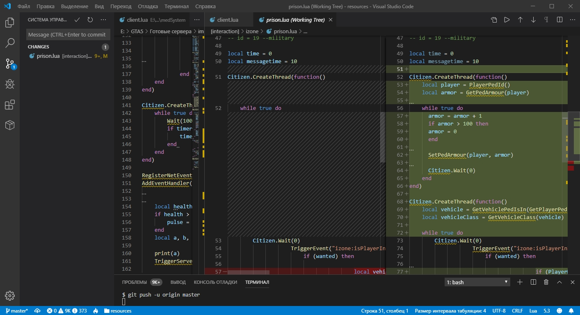The height and width of the screenshot is (315, 580).
Task: Click the open file icon in editor toolbar
Action: (x=494, y=20)
